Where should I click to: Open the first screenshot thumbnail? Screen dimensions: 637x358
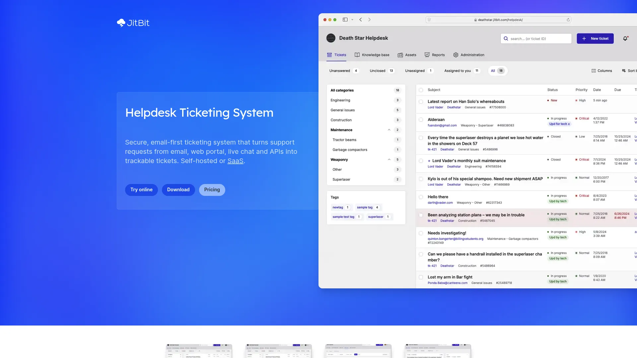click(199, 351)
